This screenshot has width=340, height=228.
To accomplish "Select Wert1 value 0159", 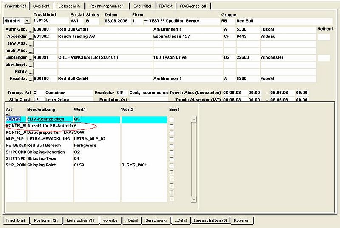I will (97, 165).
